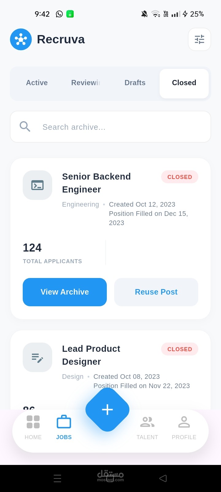
Task: Tap the Recruva network logo icon
Action: [x=21, y=39]
